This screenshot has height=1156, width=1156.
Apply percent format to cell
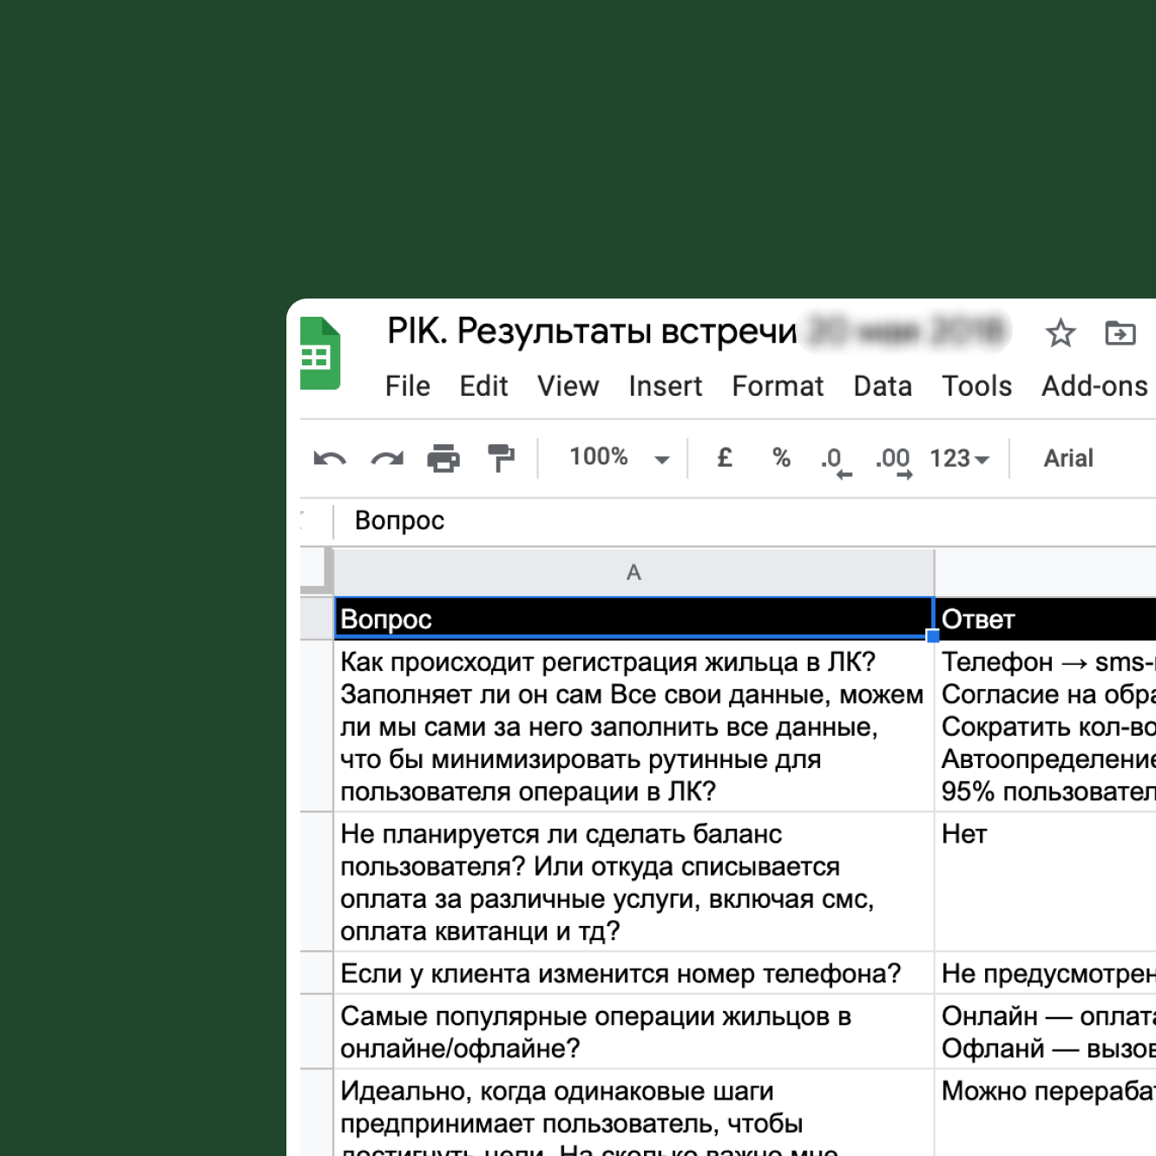(x=781, y=458)
